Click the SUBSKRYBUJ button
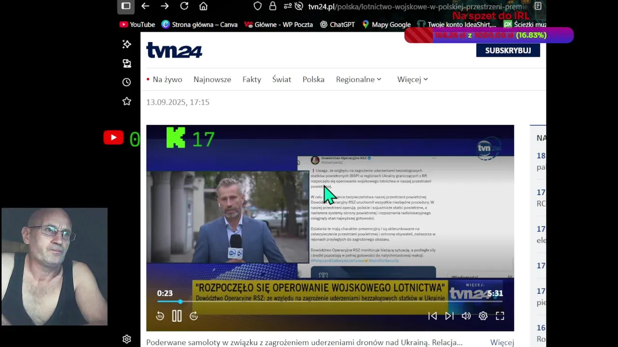Image resolution: width=618 pixels, height=347 pixels. [x=508, y=50]
